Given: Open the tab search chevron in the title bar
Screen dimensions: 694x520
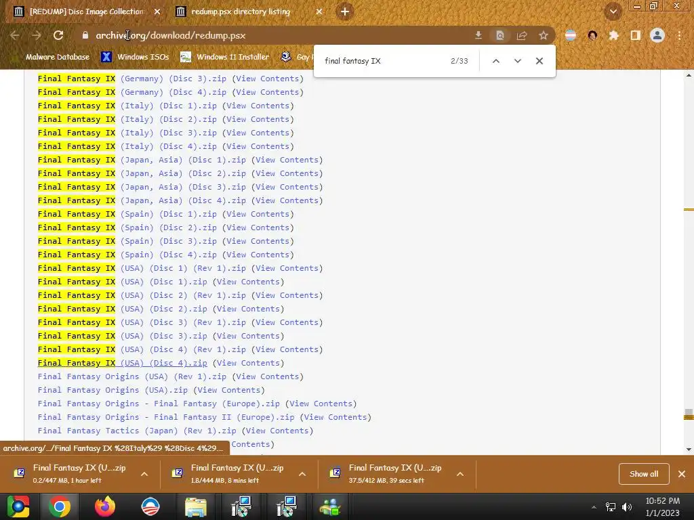Looking at the screenshot, I should (613, 12).
